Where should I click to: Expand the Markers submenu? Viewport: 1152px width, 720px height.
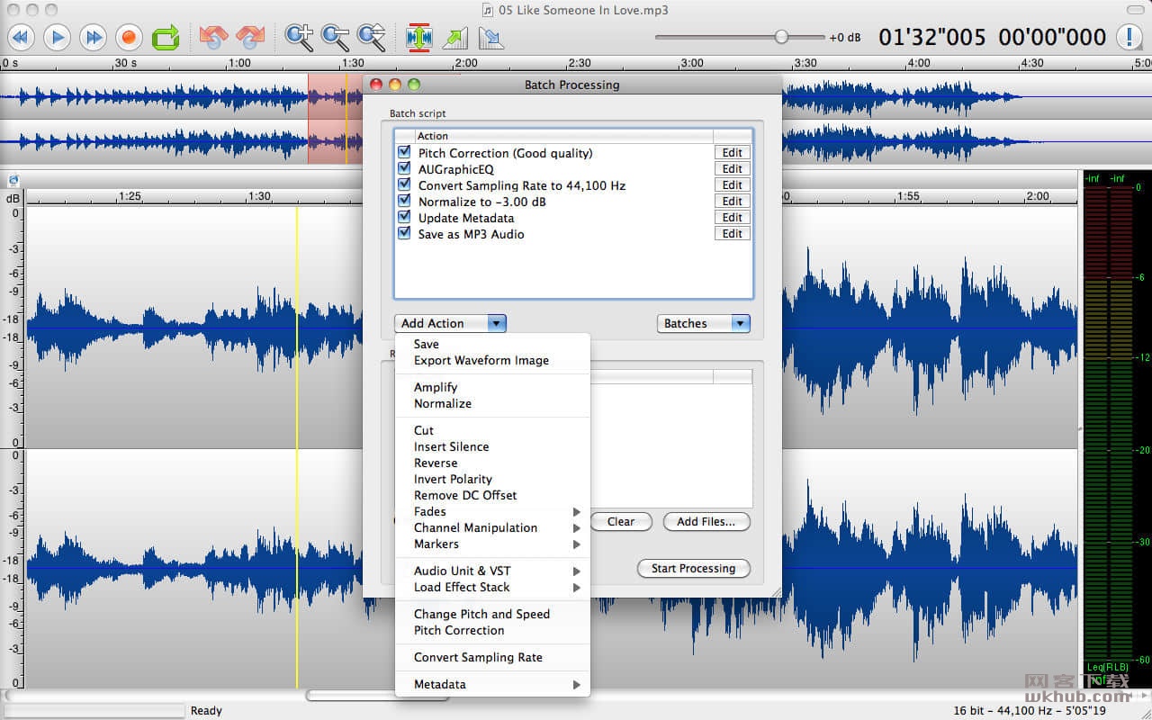492,544
